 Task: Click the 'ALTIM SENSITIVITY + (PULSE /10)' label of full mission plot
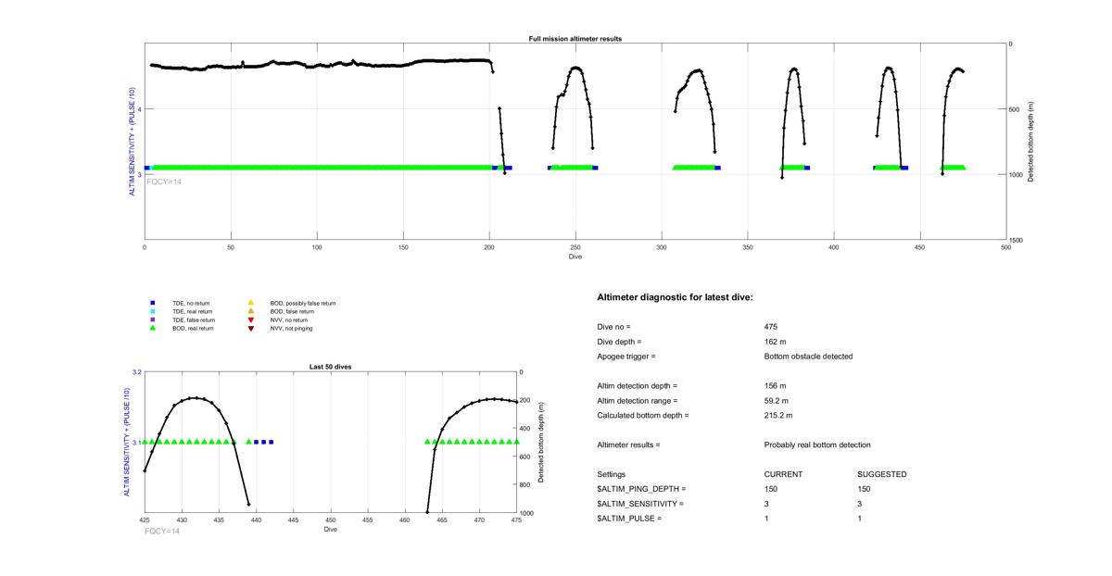pyautogui.click(x=133, y=142)
